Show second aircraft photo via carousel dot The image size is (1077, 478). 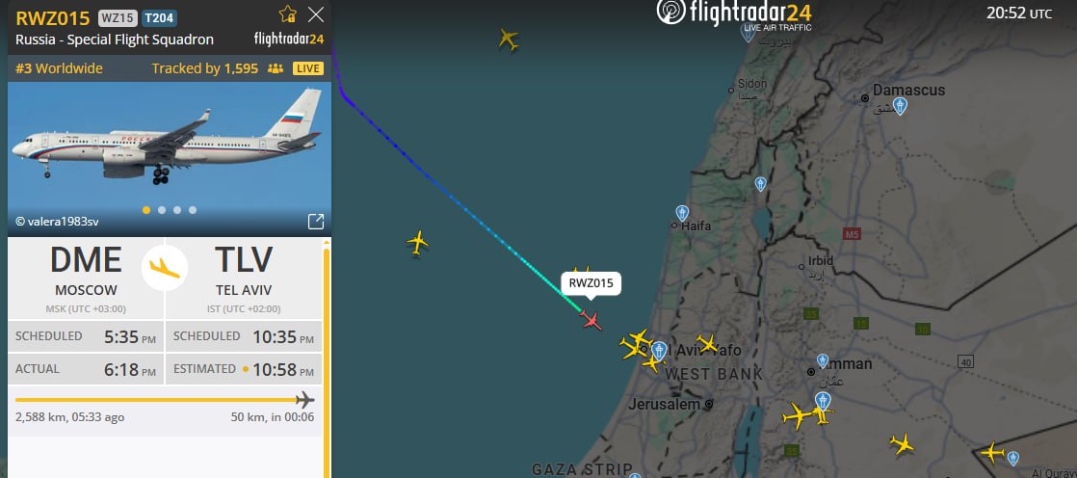(x=162, y=210)
